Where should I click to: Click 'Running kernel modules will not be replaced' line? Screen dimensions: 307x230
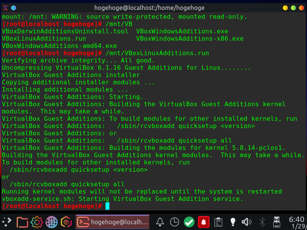(x=142, y=191)
